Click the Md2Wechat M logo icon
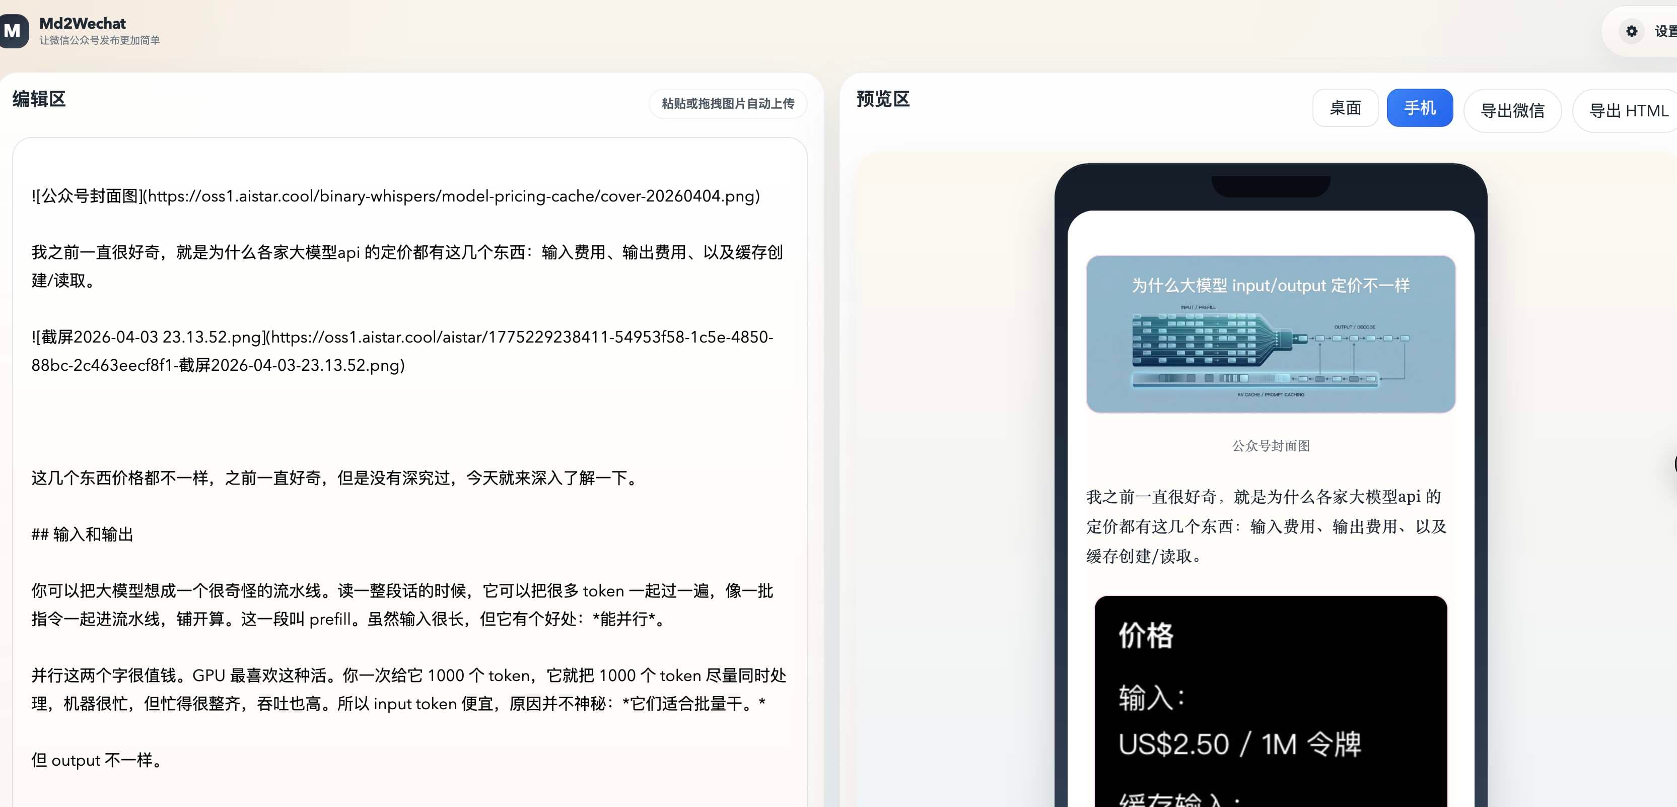The height and width of the screenshot is (807, 1677). pos(13,31)
